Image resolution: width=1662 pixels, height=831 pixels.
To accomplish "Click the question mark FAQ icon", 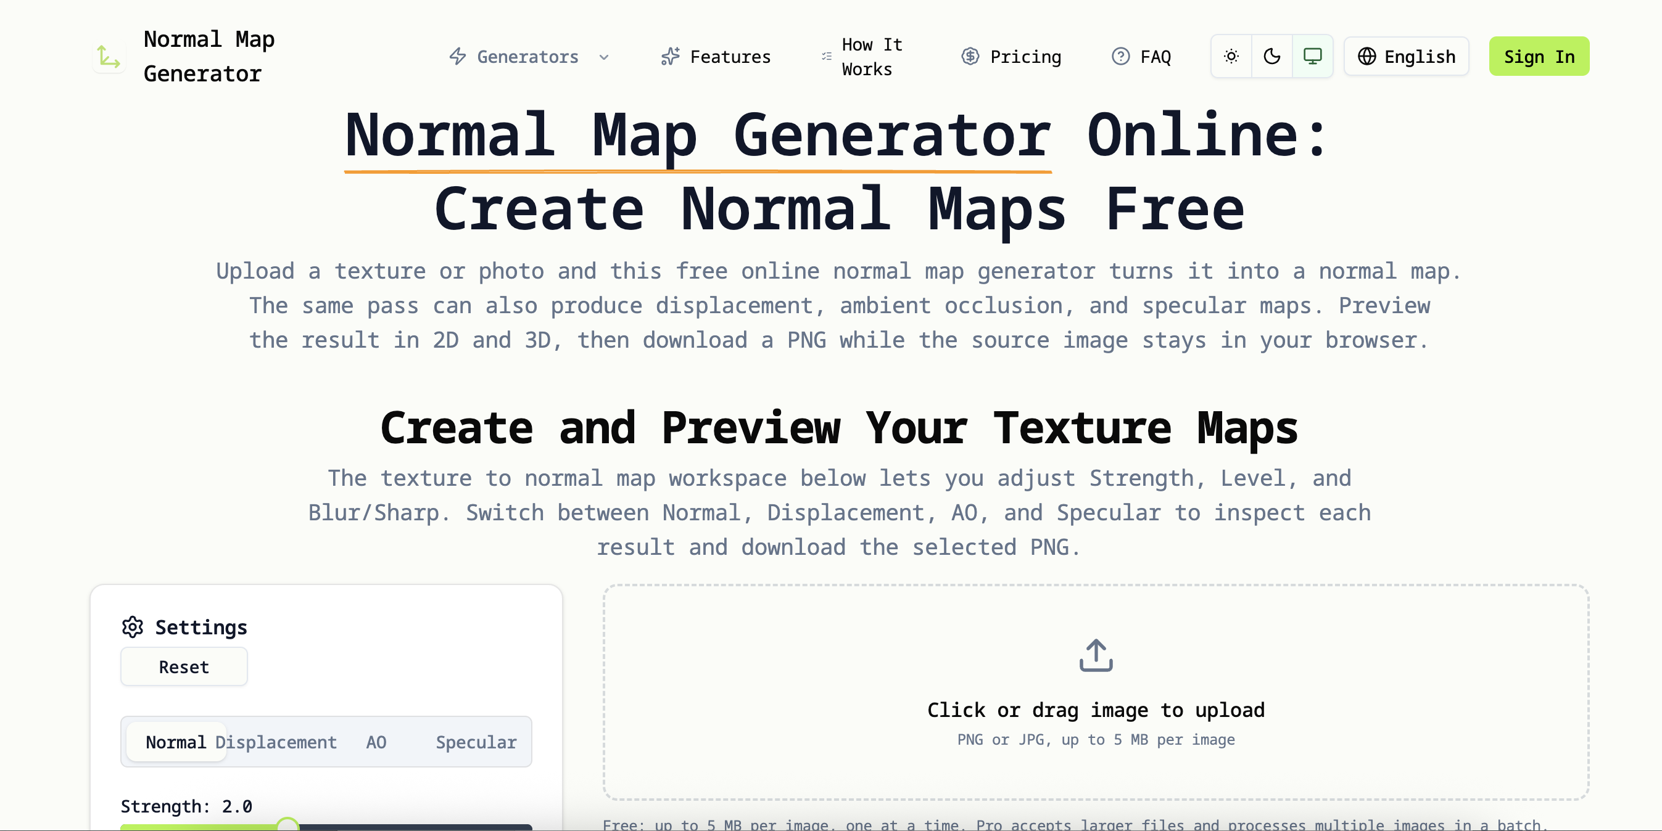I will click(1121, 57).
